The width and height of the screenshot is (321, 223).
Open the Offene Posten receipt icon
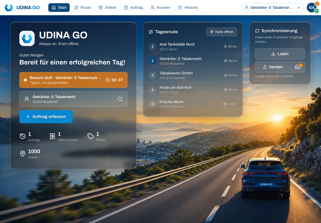(53, 136)
